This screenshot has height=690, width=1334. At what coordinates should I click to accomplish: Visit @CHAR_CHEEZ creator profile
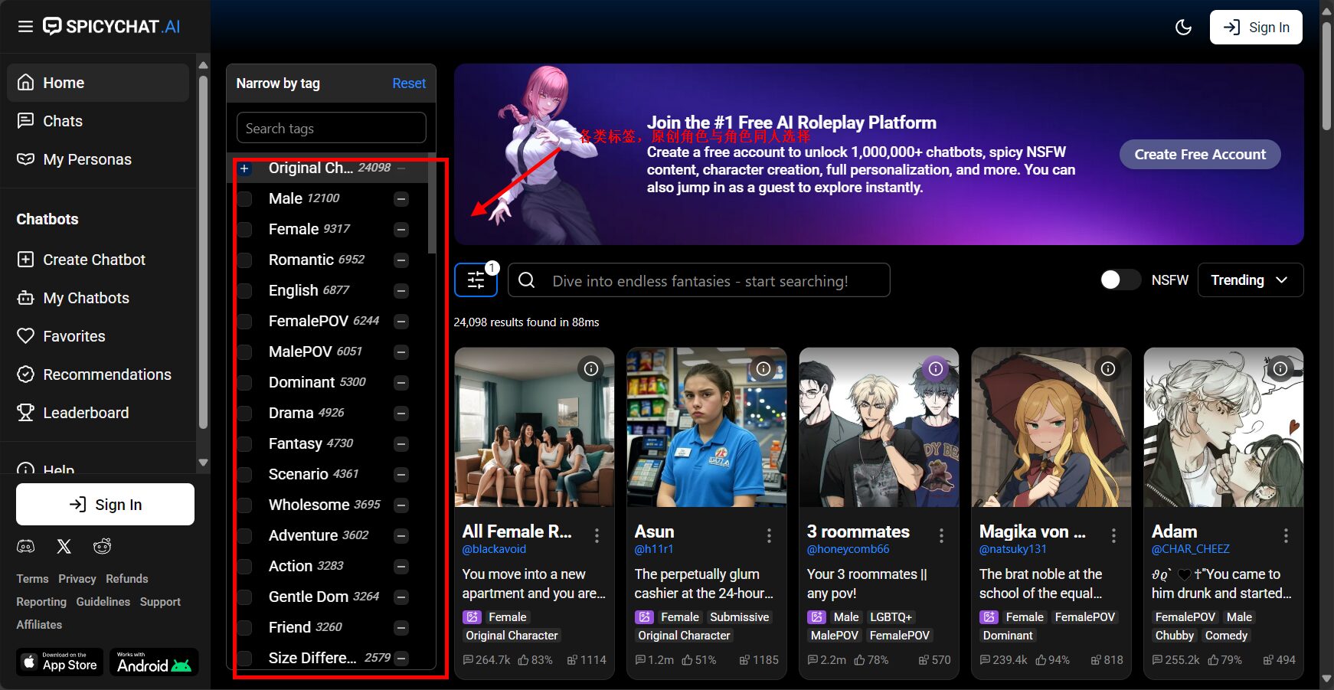(x=1190, y=549)
